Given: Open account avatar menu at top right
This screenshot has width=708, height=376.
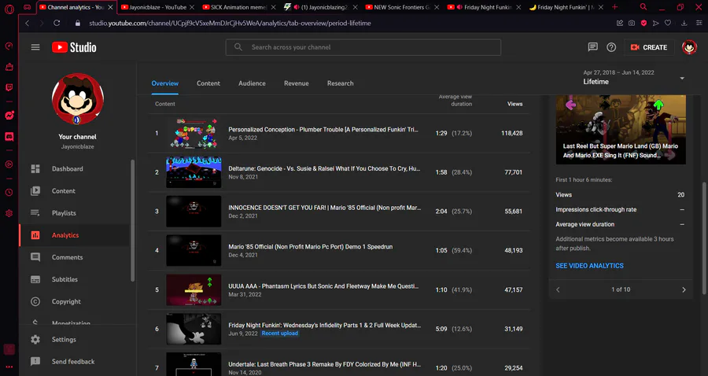Looking at the screenshot, I should pyautogui.click(x=689, y=47).
